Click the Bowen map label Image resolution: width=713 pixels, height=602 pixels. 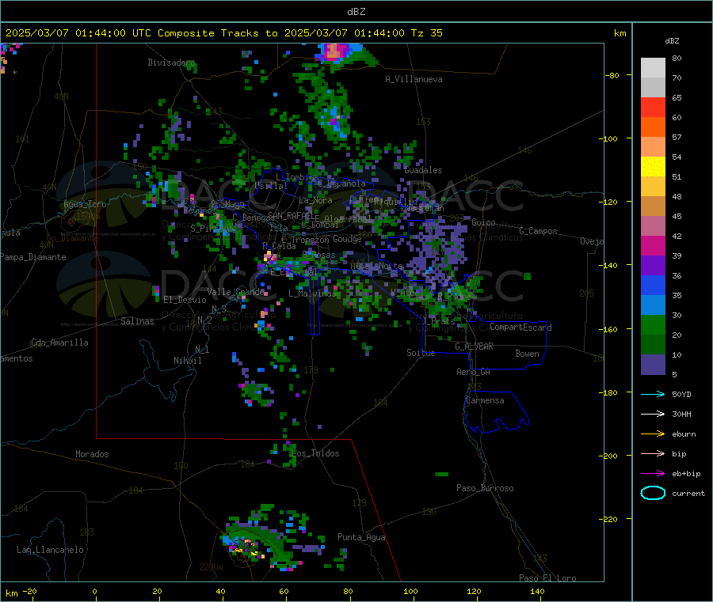(527, 354)
